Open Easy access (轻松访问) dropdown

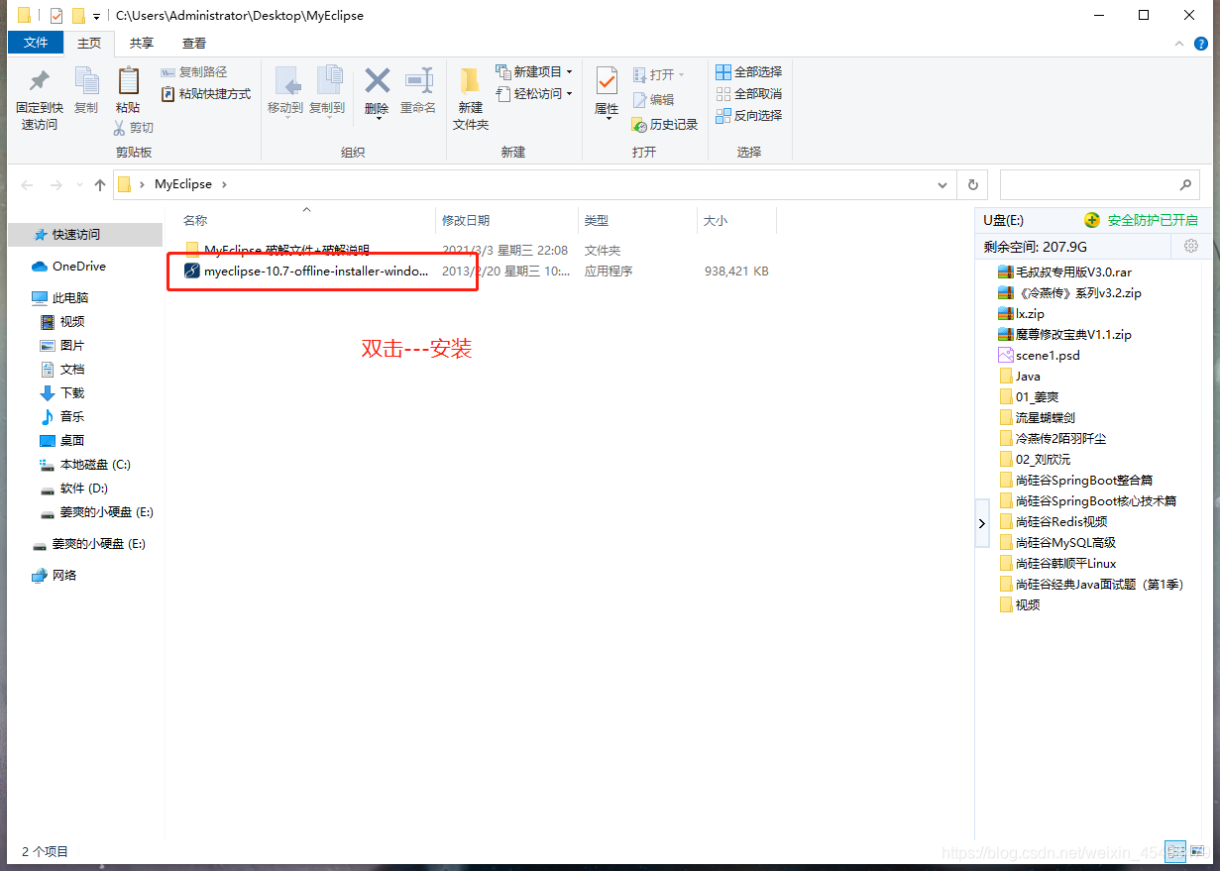pos(534,94)
